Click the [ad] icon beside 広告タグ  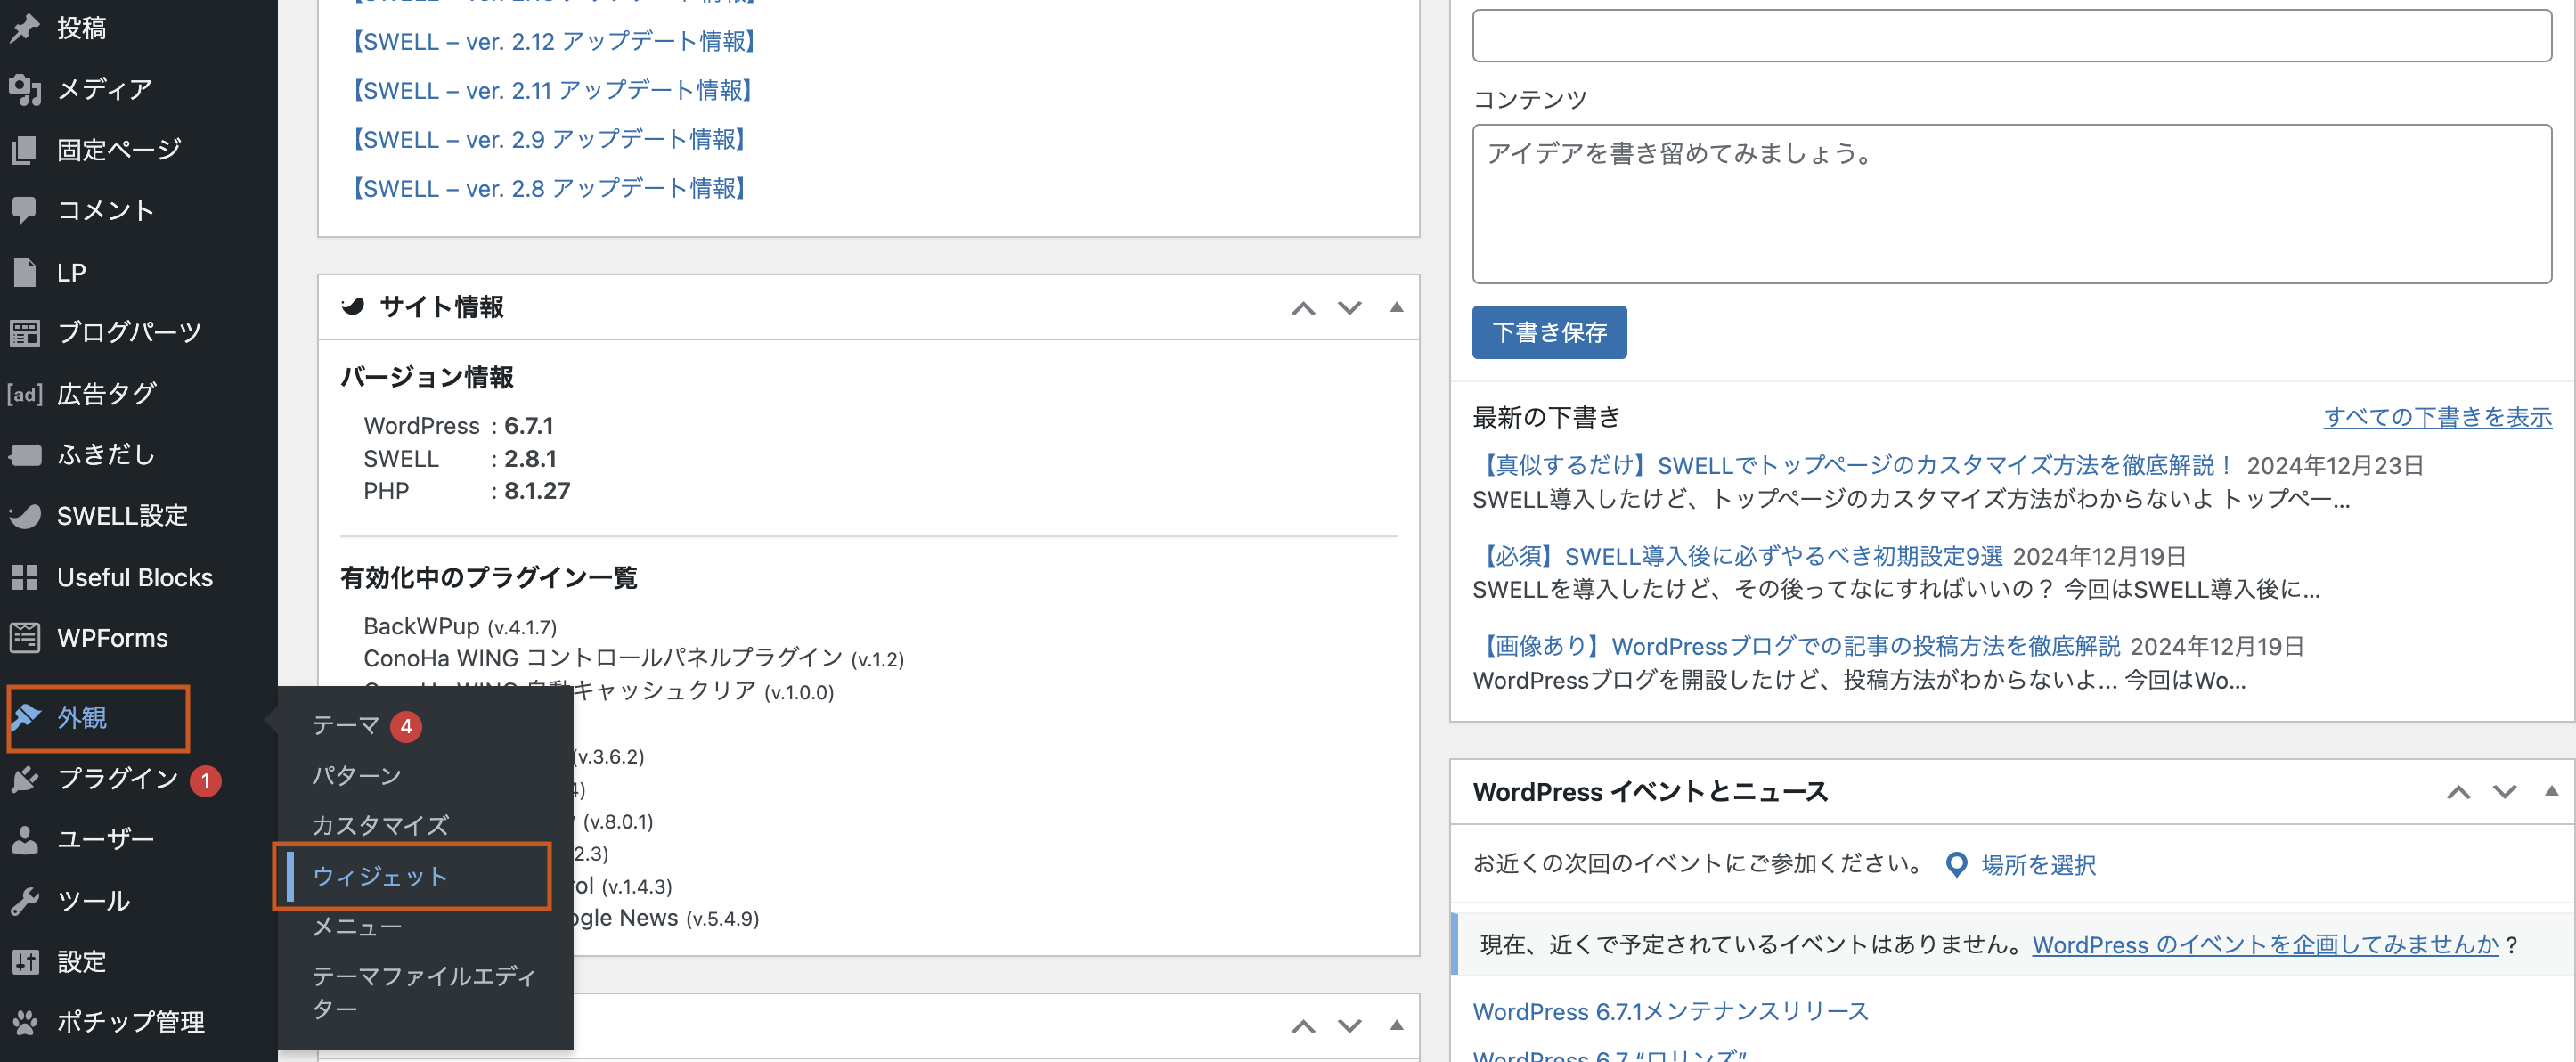point(25,394)
